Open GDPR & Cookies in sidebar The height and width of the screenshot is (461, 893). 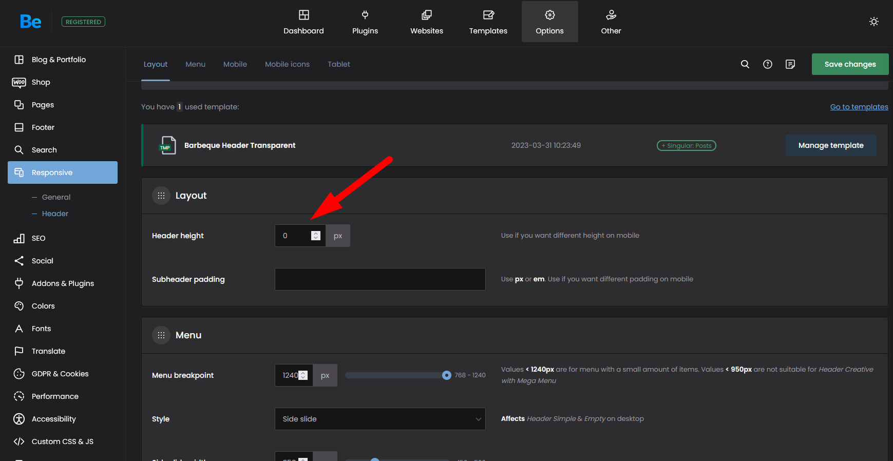point(63,374)
